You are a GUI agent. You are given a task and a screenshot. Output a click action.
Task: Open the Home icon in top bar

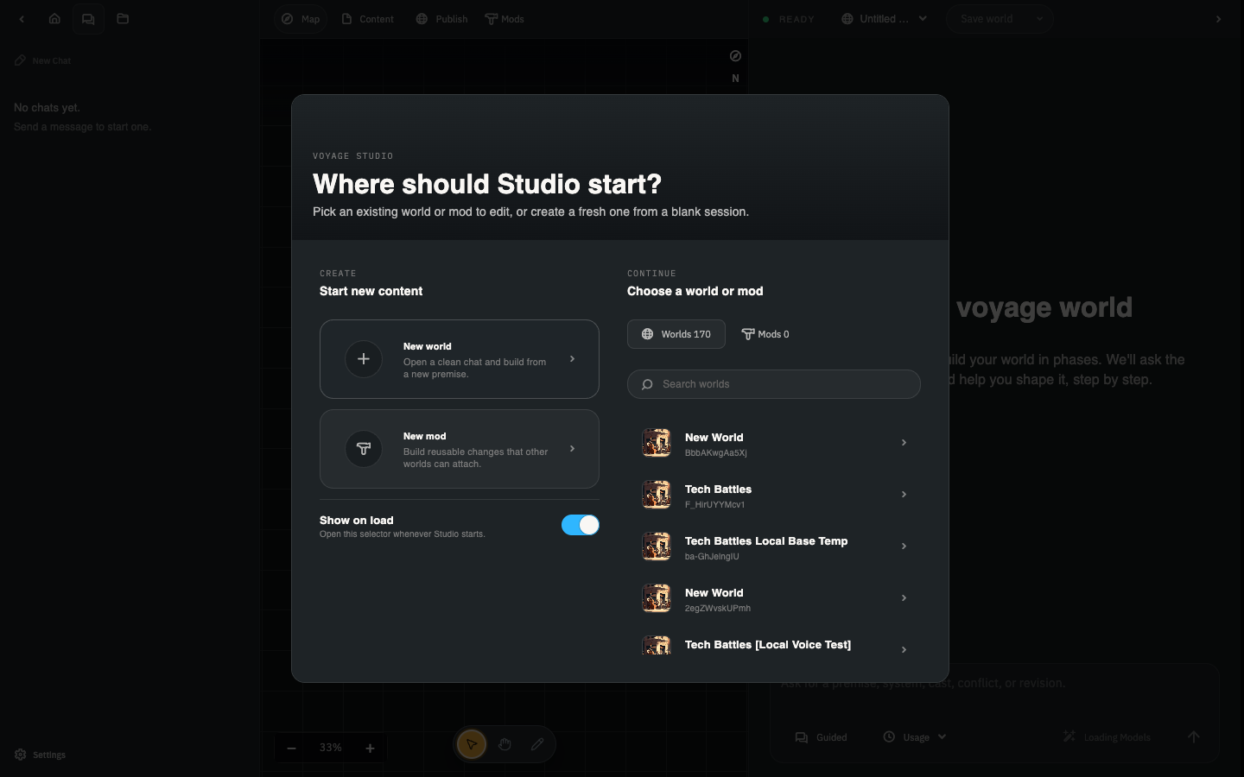[54, 19]
